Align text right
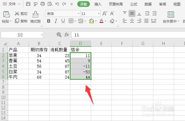The height and width of the screenshot is (121, 185). pos(139,21)
